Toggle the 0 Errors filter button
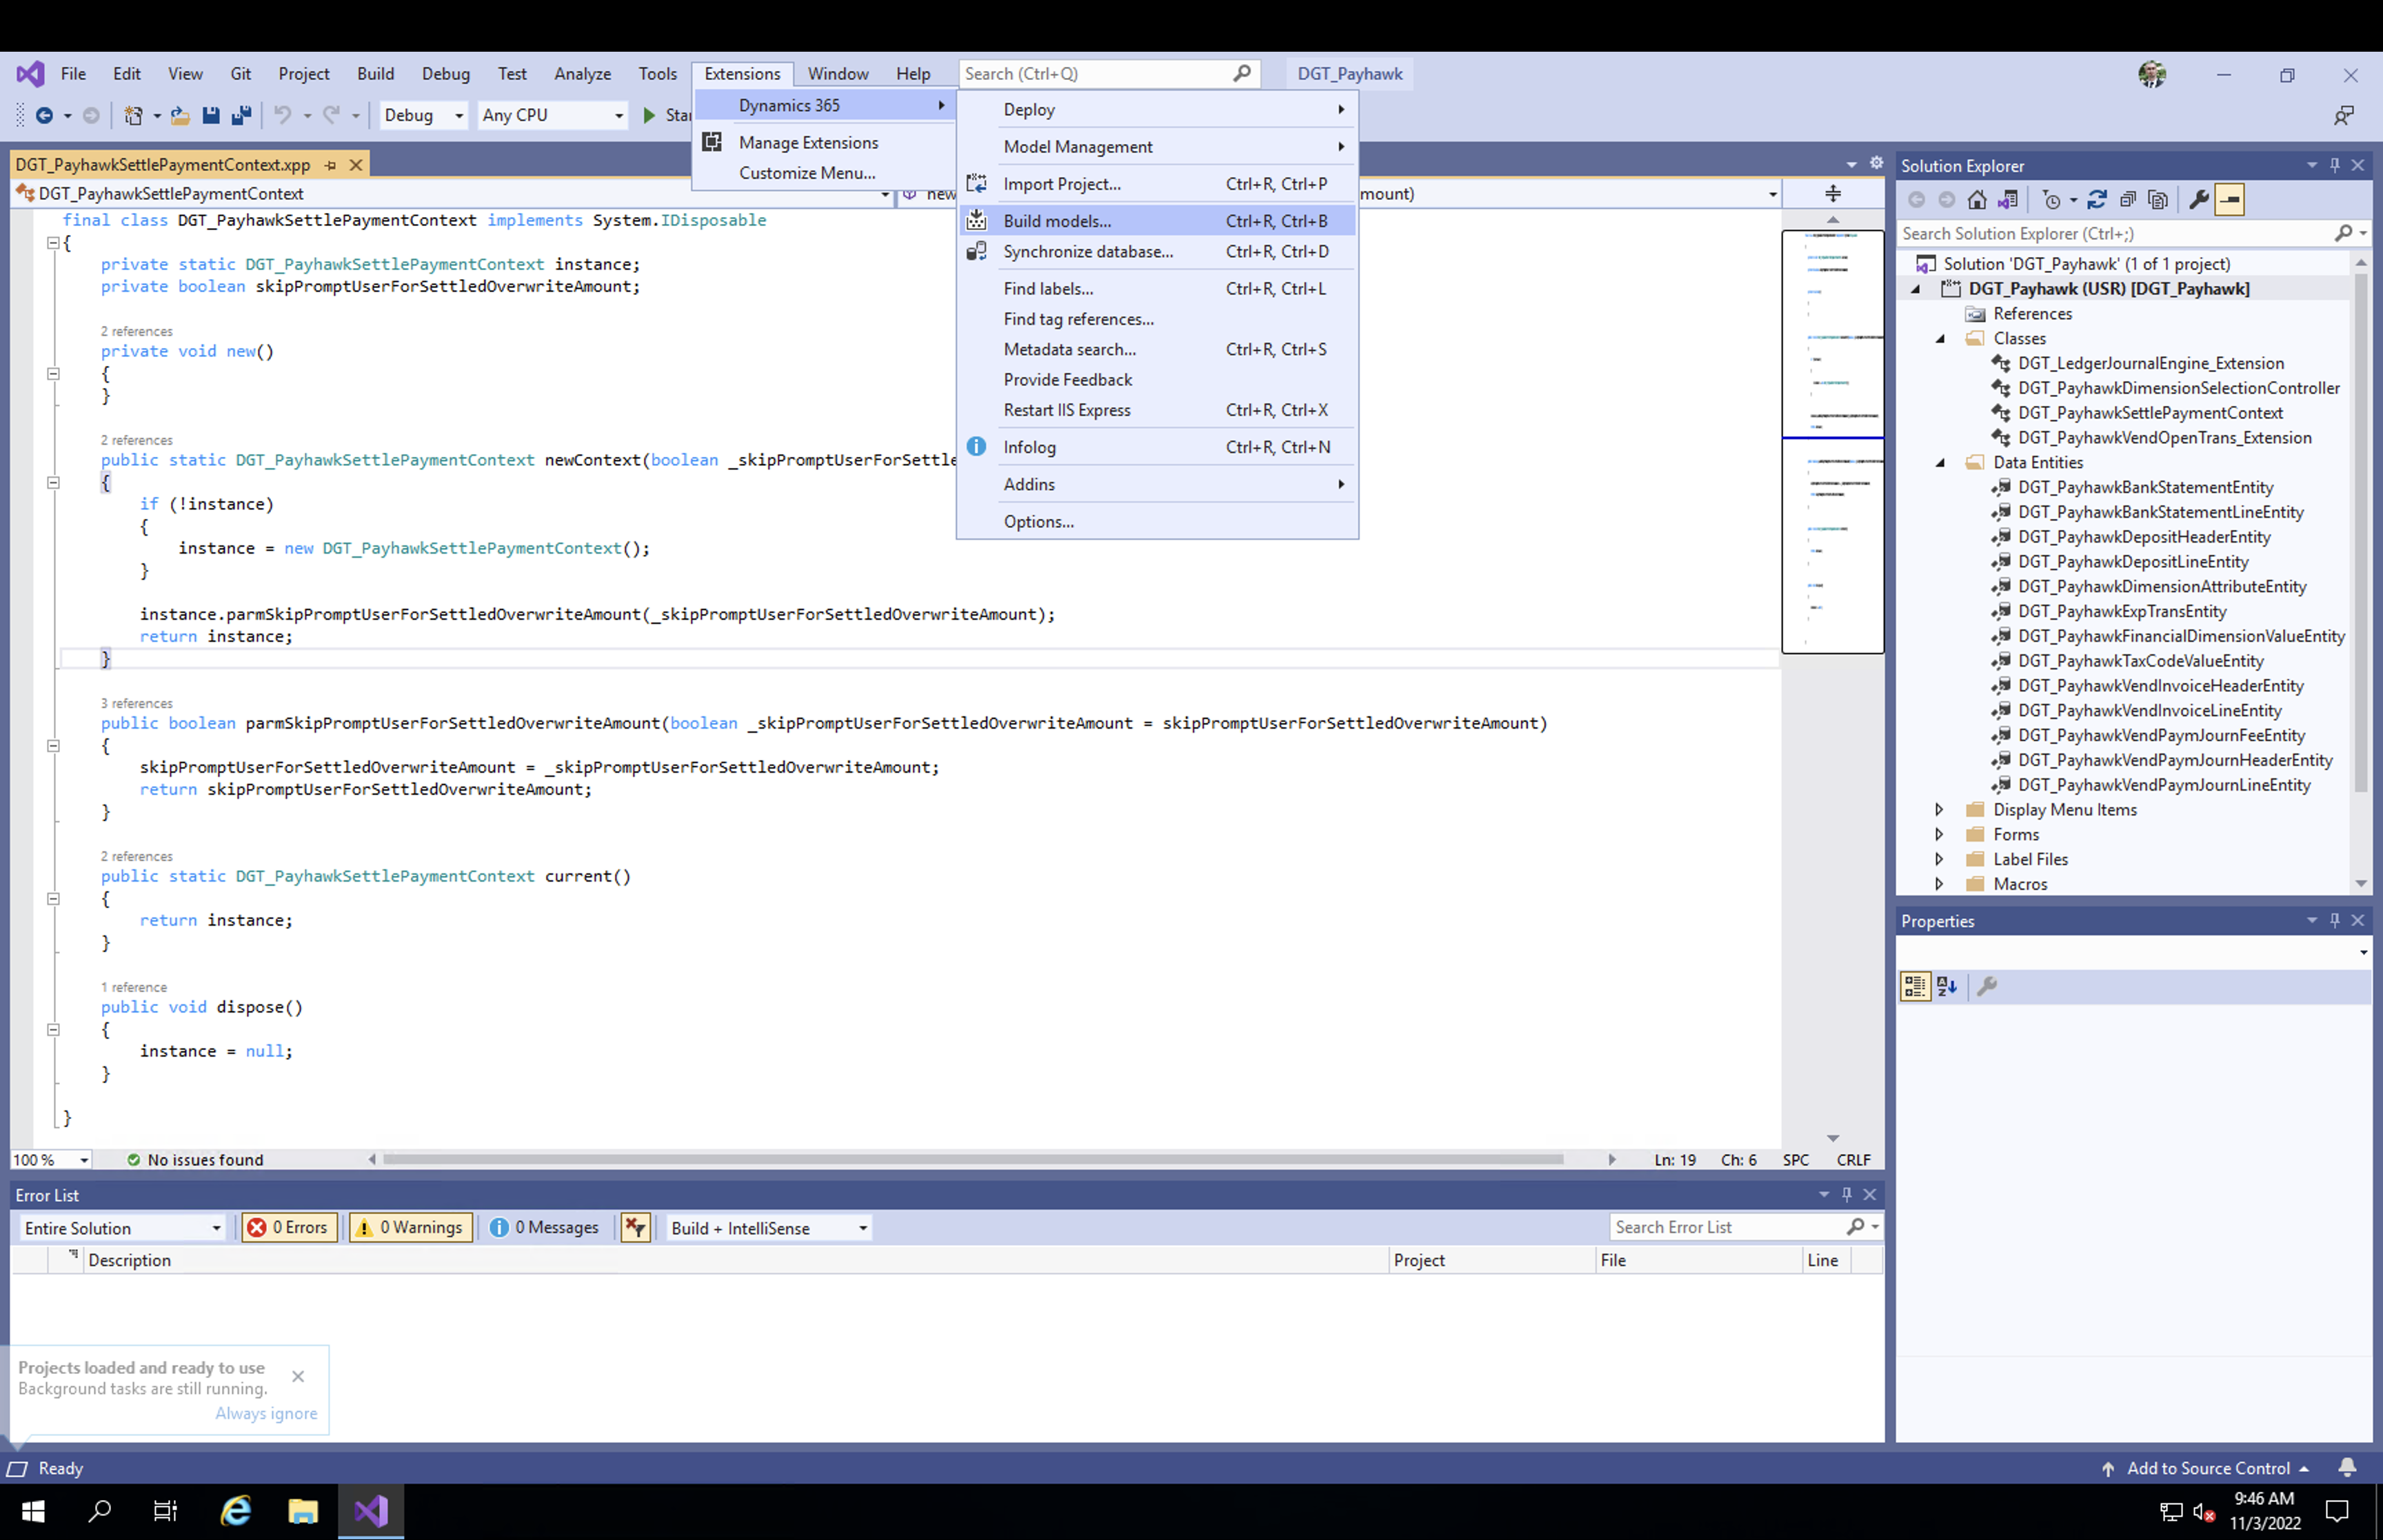 [x=289, y=1228]
